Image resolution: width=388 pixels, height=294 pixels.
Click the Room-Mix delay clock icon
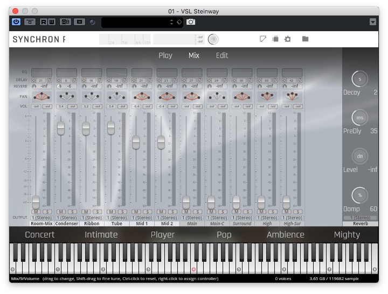pyautogui.click(x=33, y=80)
